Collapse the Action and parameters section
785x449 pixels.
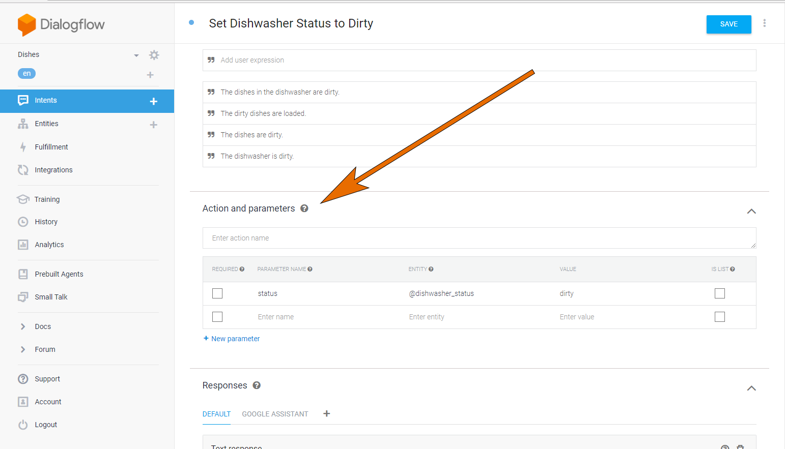pyautogui.click(x=751, y=211)
